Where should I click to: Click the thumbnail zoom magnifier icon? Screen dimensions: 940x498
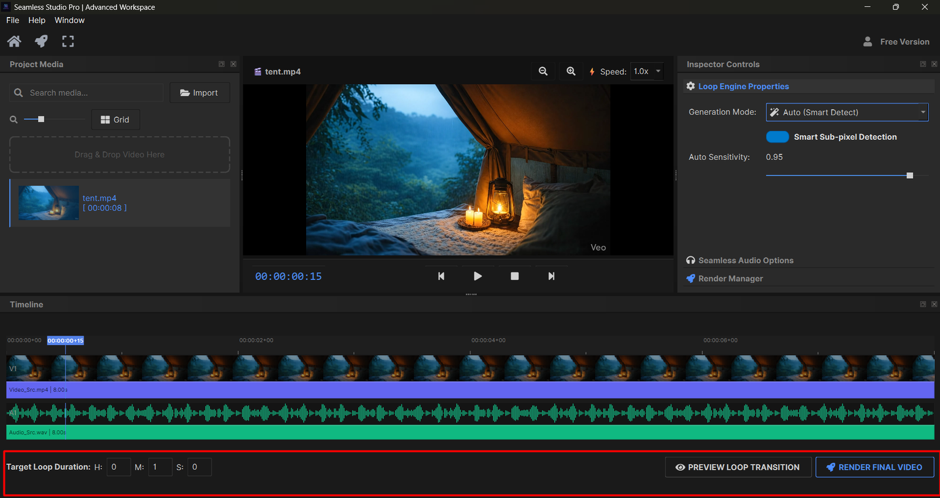point(14,119)
